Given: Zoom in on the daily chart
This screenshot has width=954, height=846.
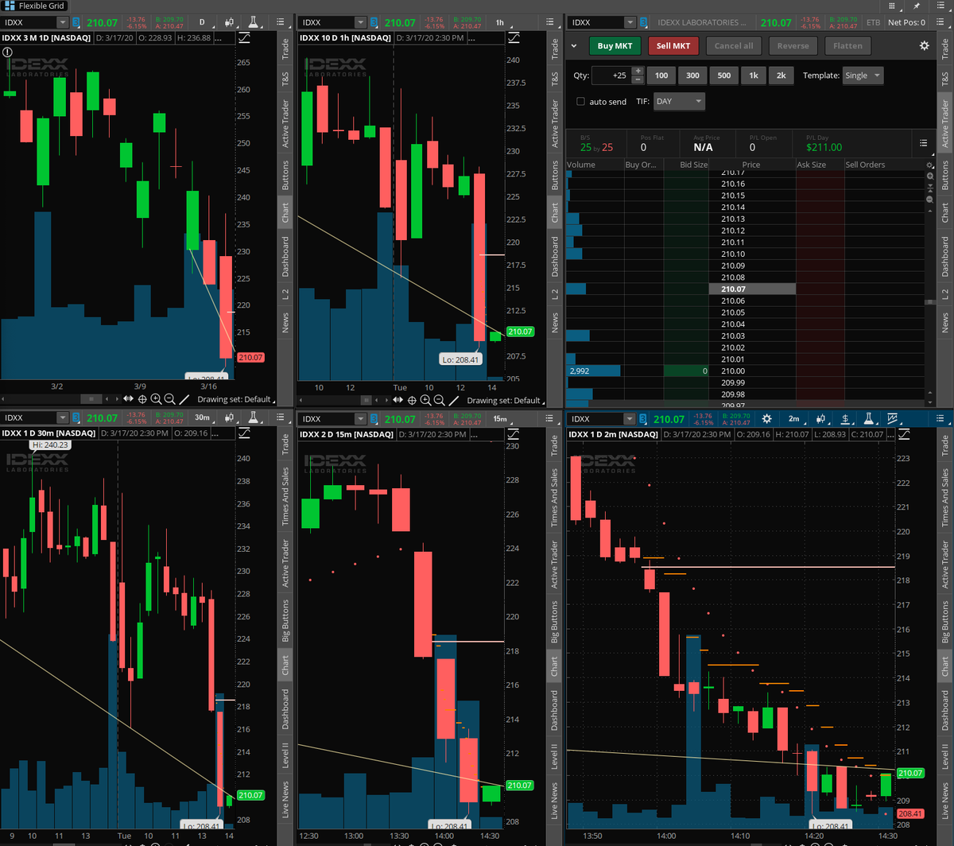Looking at the screenshot, I should [x=156, y=399].
